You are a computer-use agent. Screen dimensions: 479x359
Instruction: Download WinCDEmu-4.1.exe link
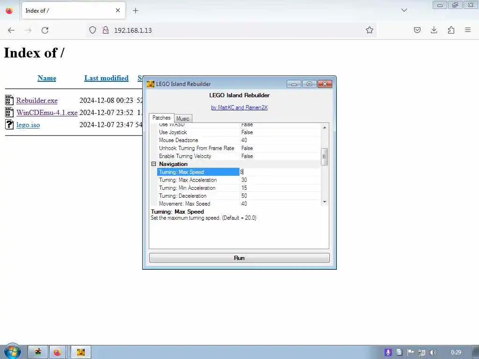[x=47, y=112]
